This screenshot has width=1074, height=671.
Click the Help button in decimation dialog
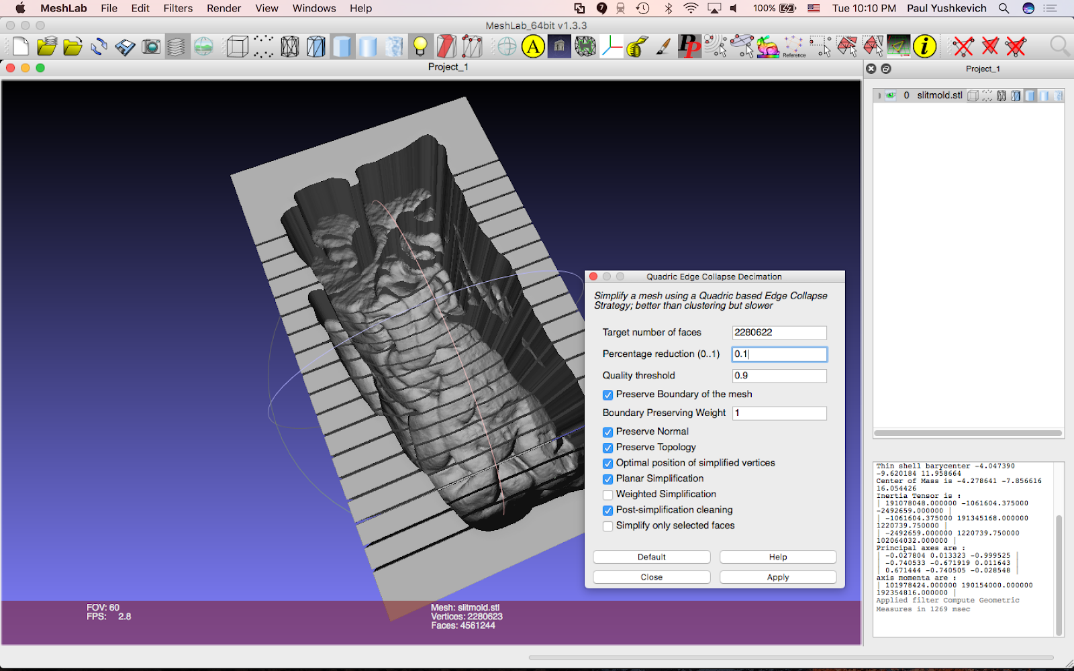778,557
